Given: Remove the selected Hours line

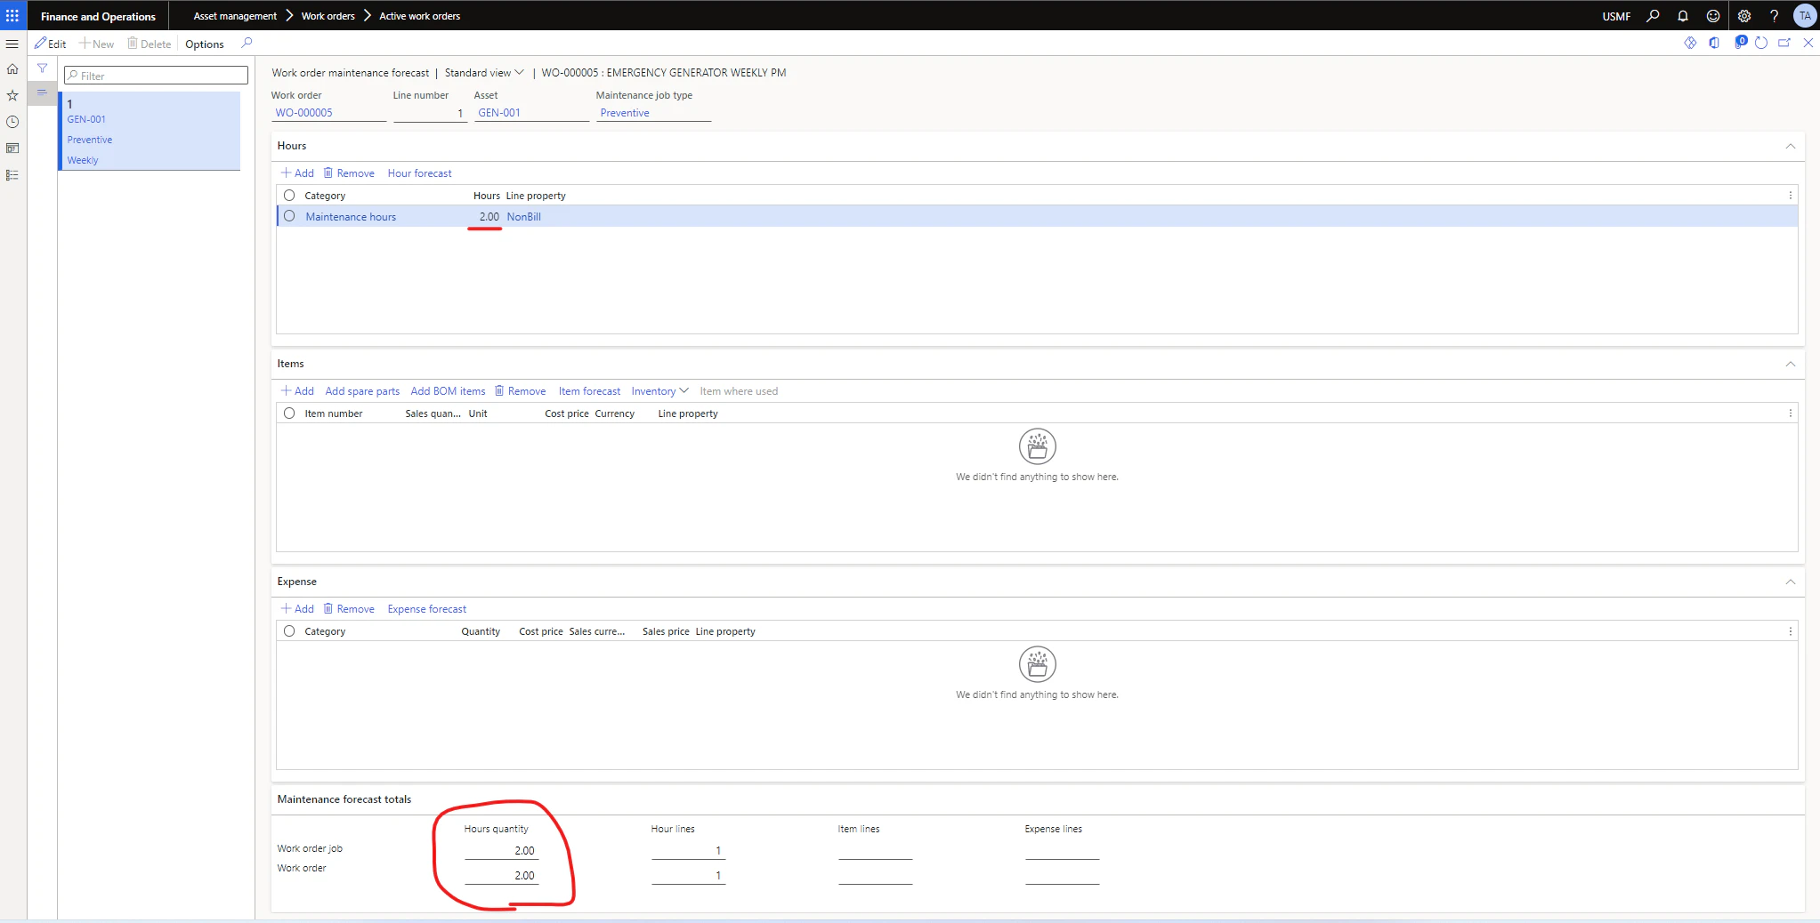Looking at the screenshot, I should tap(349, 173).
